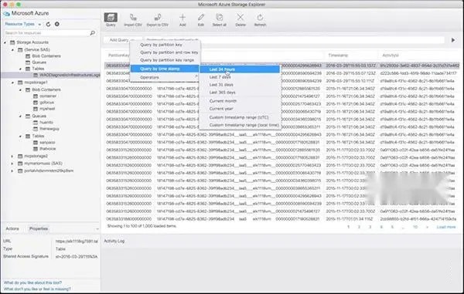Choose Last 24 hours option

[x=240, y=69]
